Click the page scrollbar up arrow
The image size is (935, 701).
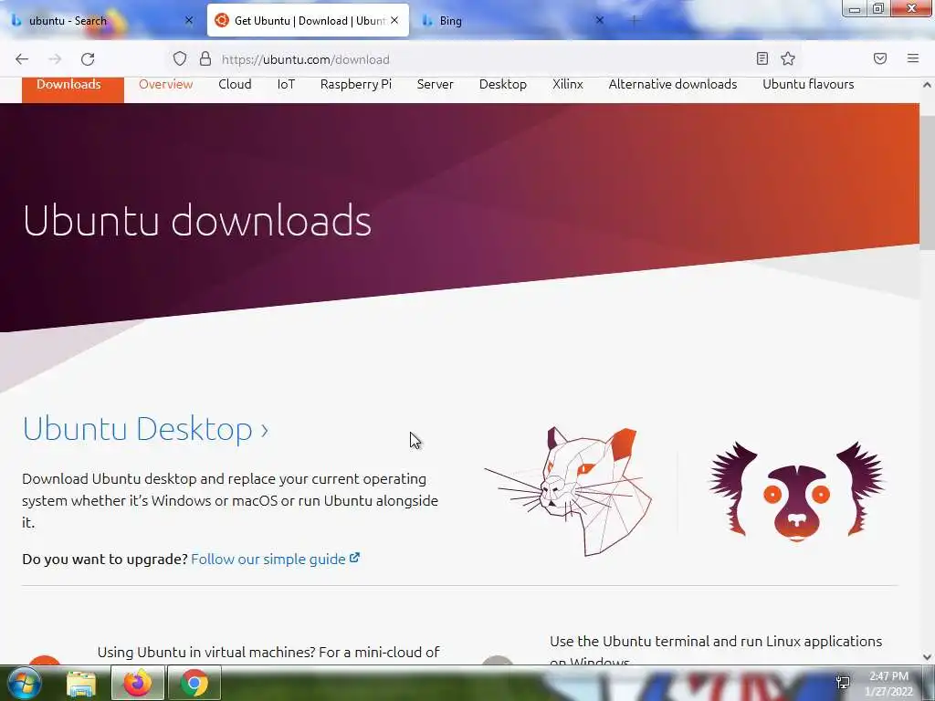(927, 85)
